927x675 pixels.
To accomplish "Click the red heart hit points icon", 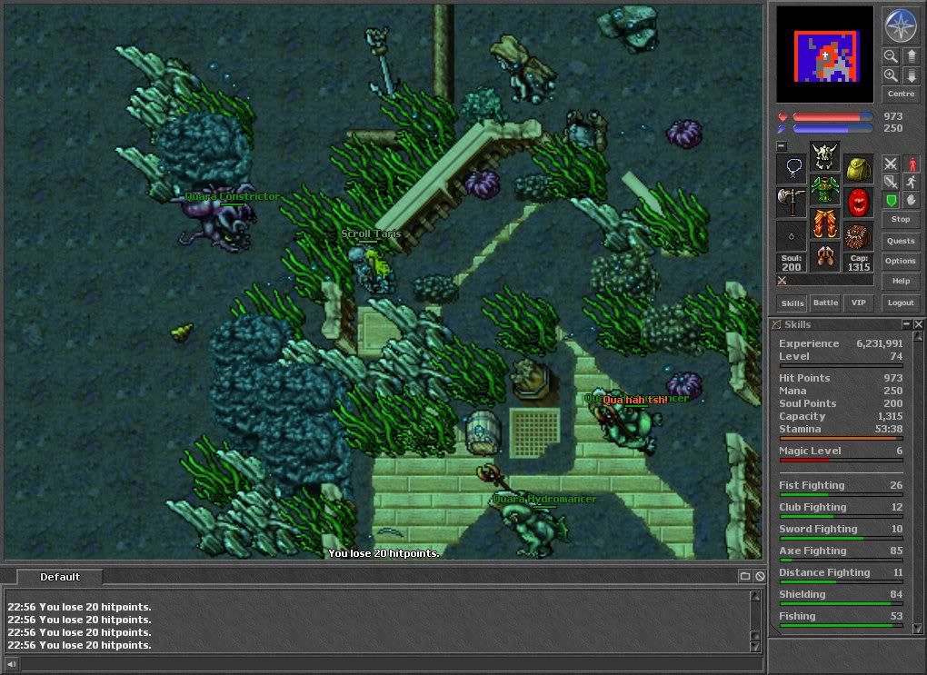I will (x=782, y=116).
